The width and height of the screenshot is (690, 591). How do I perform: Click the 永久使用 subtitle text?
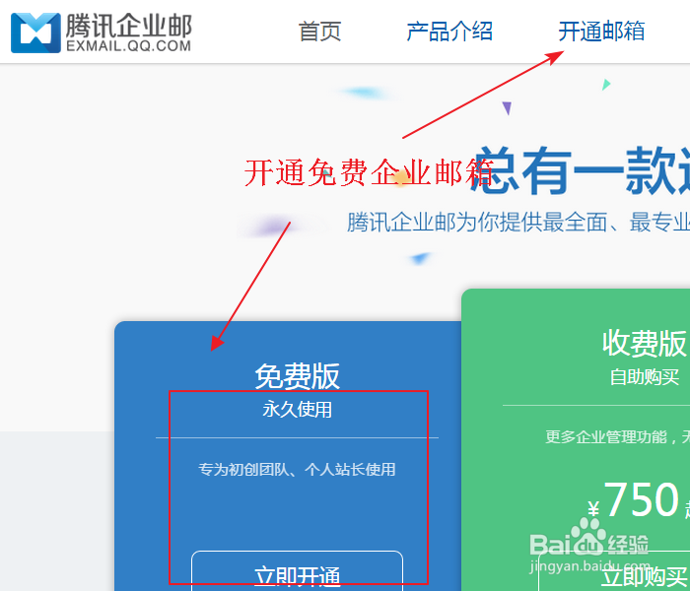point(297,410)
